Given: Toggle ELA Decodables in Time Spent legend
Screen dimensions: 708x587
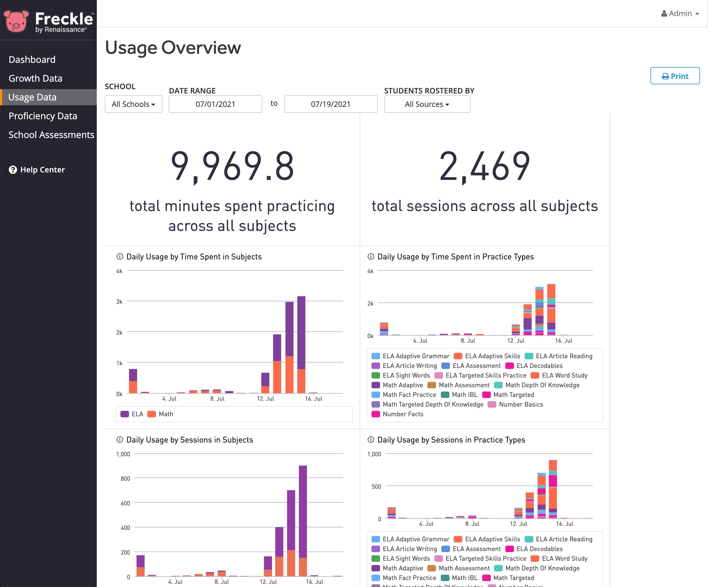Looking at the screenshot, I should click(534, 366).
